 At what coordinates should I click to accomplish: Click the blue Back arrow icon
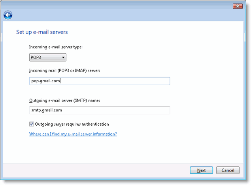coord(8,15)
